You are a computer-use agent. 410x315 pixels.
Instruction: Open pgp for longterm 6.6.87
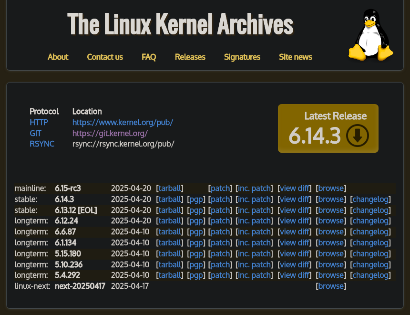click(196, 232)
